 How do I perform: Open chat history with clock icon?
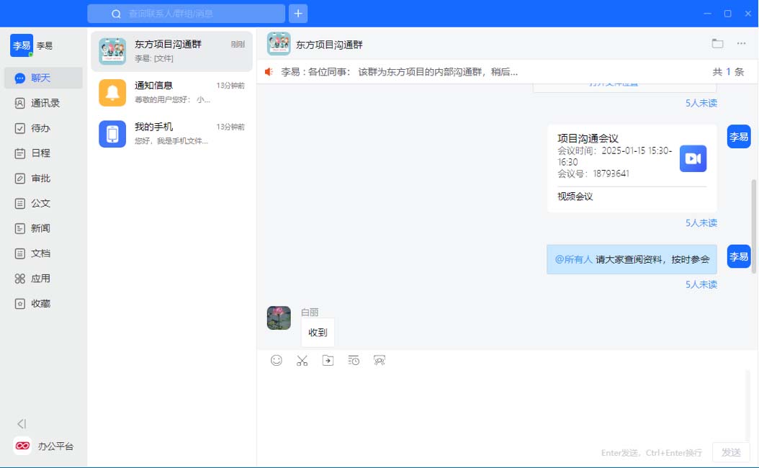click(x=354, y=361)
